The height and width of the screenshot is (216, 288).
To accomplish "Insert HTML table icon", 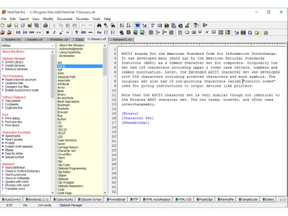I will [x=151, y=32].
